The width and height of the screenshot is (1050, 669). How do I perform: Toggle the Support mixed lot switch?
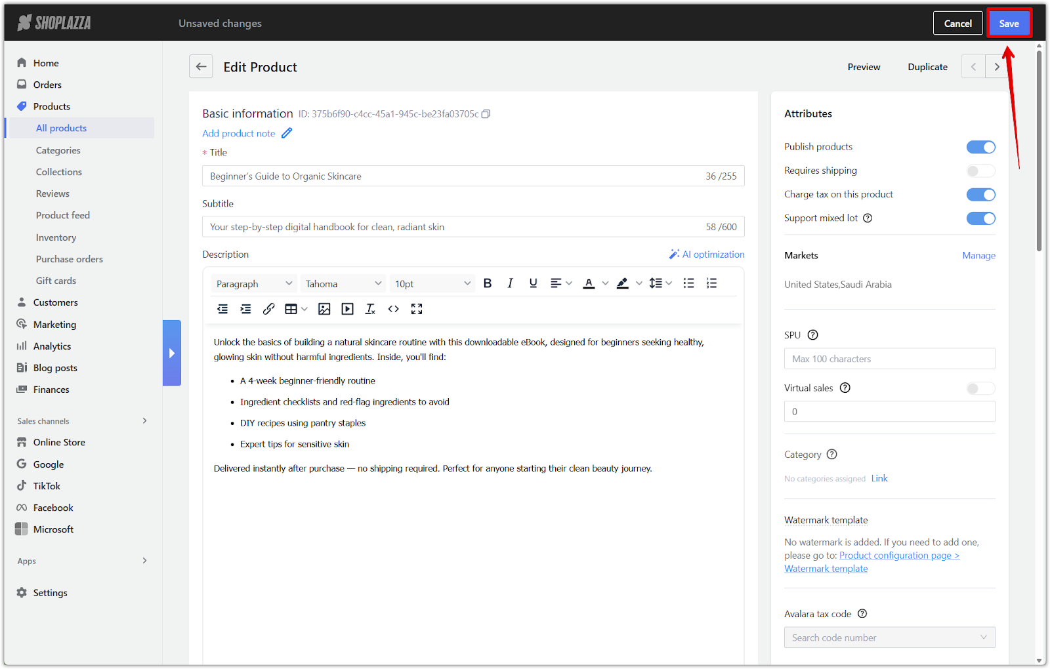click(x=980, y=218)
